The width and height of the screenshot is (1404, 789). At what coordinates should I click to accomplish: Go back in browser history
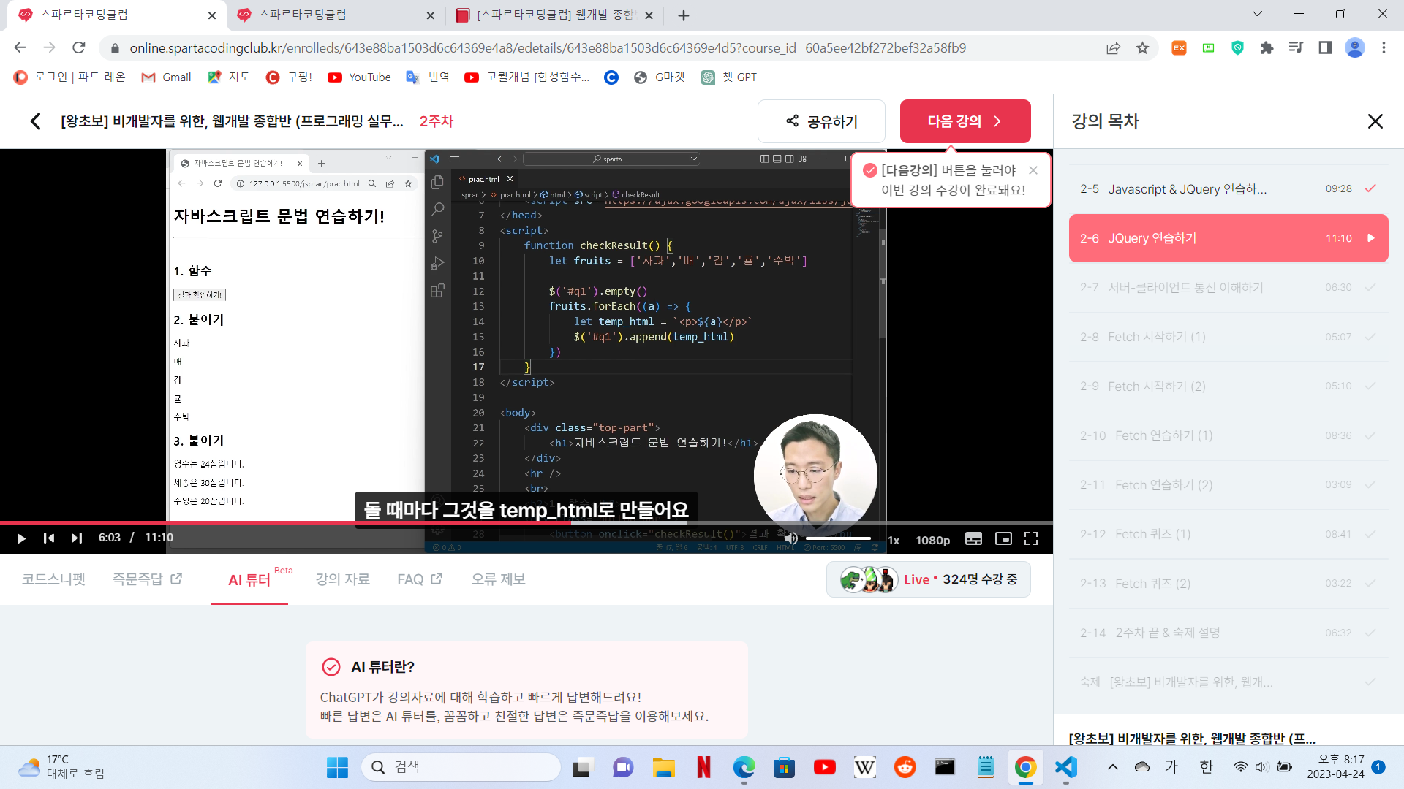[20, 47]
